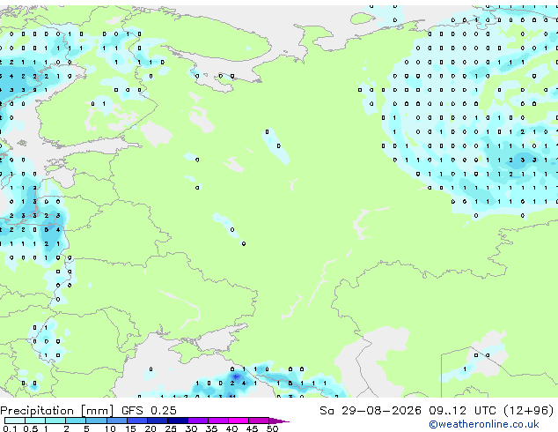Screen dimensions: 558x432
Task: Click the legend label '15'
Action: (130, 428)
